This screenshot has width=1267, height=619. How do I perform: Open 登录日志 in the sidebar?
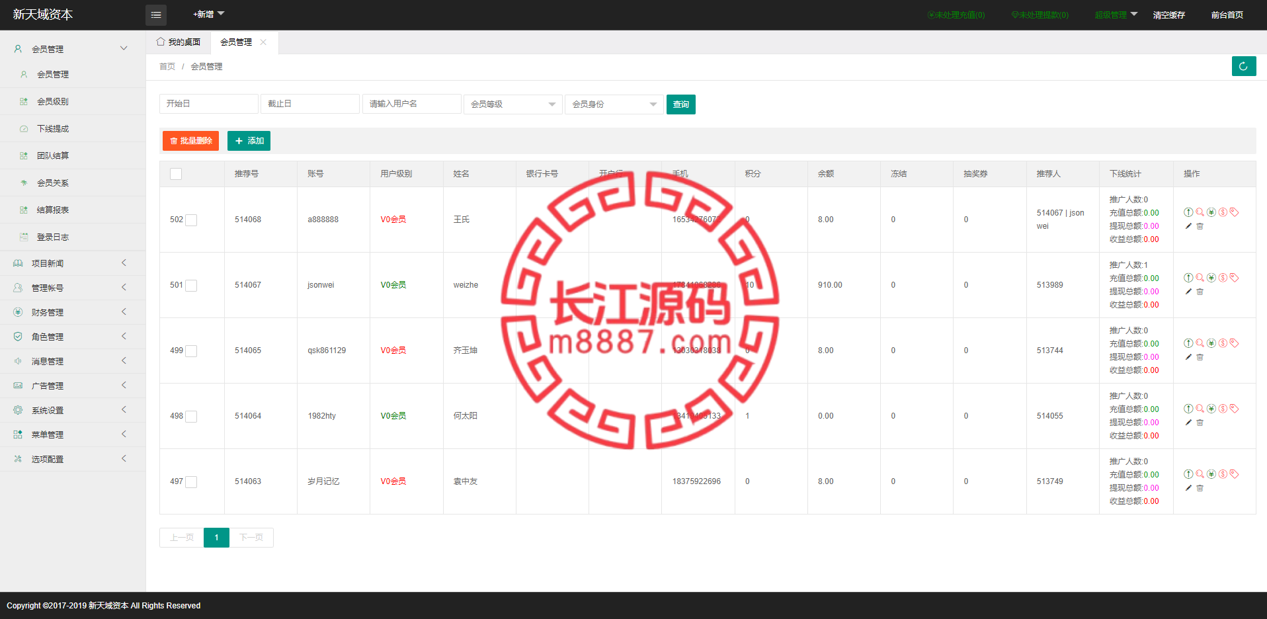pyautogui.click(x=73, y=237)
